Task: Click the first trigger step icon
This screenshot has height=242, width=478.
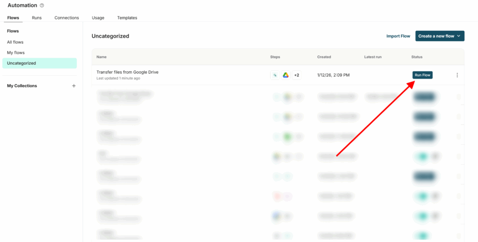Action: click(x=275, y=75)
